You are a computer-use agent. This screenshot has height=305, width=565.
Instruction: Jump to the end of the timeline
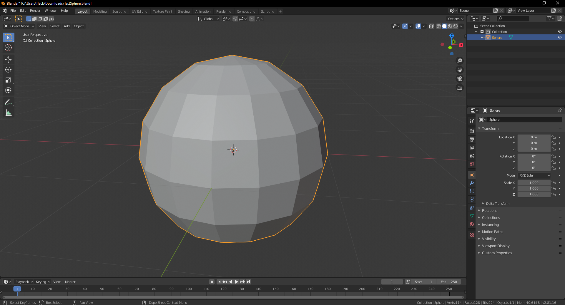tap(248, 282)
